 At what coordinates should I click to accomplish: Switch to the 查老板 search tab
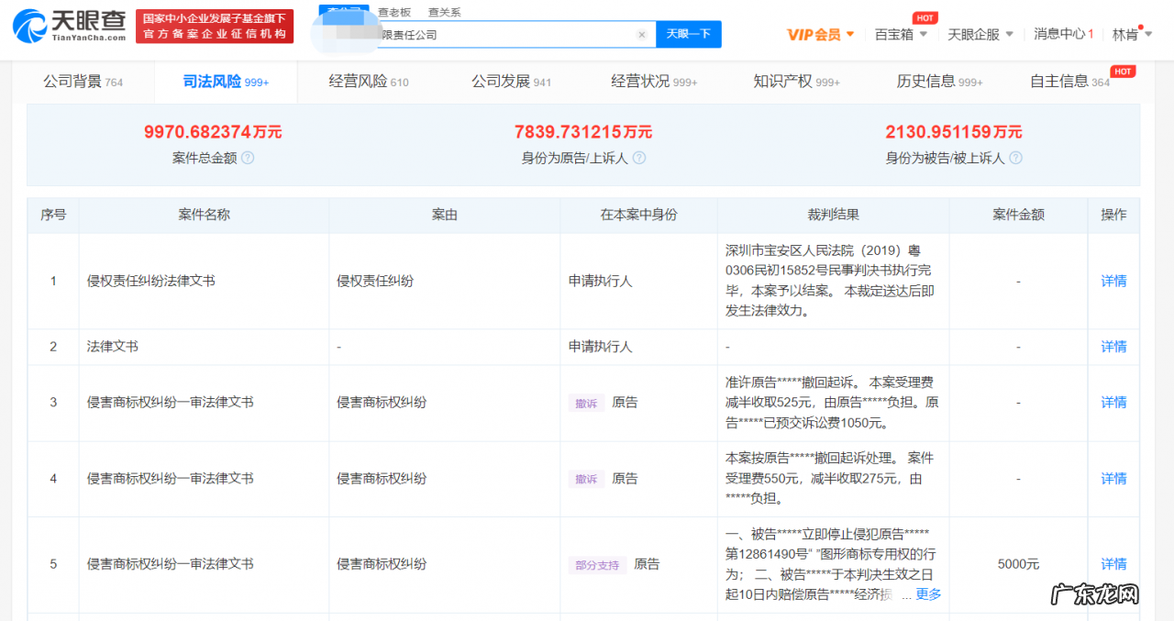point(394,12)
